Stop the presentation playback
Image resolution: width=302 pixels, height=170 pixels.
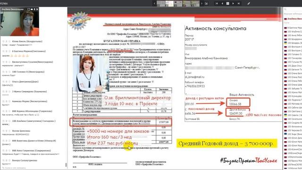tap(227, 3)
